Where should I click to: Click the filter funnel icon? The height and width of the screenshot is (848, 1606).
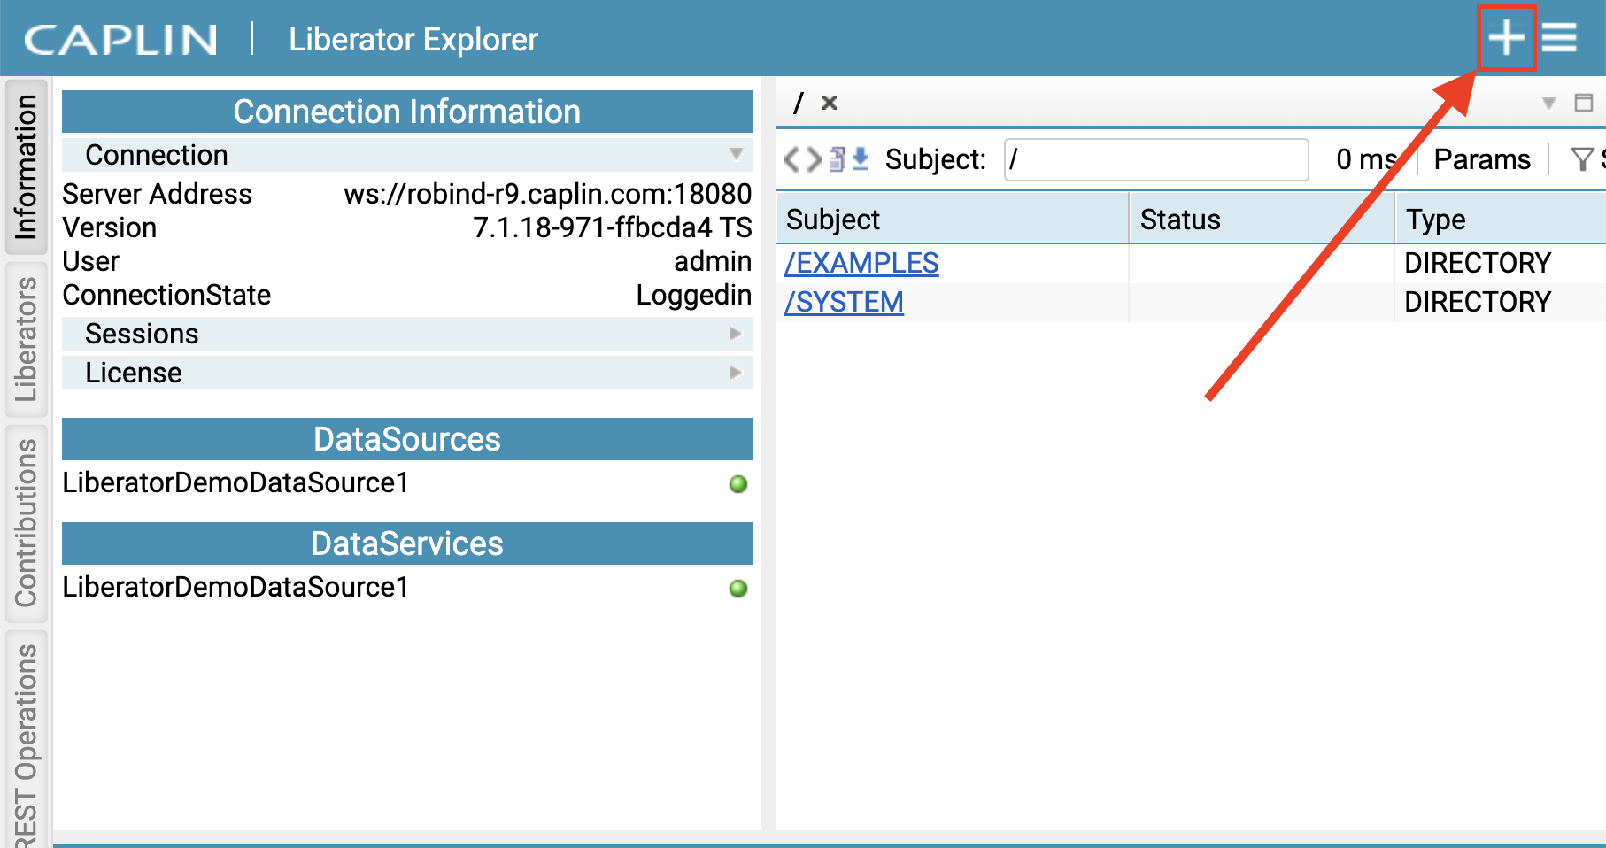pos(1582,159)
